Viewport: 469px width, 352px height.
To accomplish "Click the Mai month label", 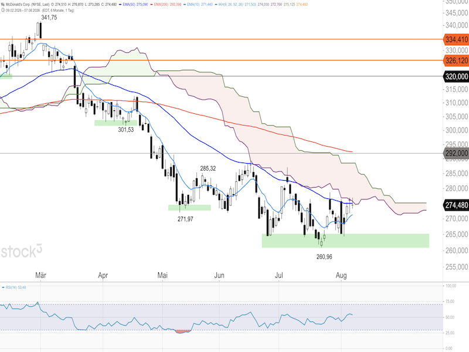I will tap(162, 275).
